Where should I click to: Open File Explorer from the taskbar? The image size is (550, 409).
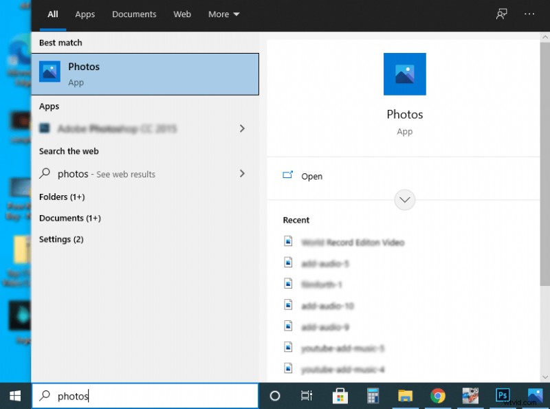(x=405, y=396)
